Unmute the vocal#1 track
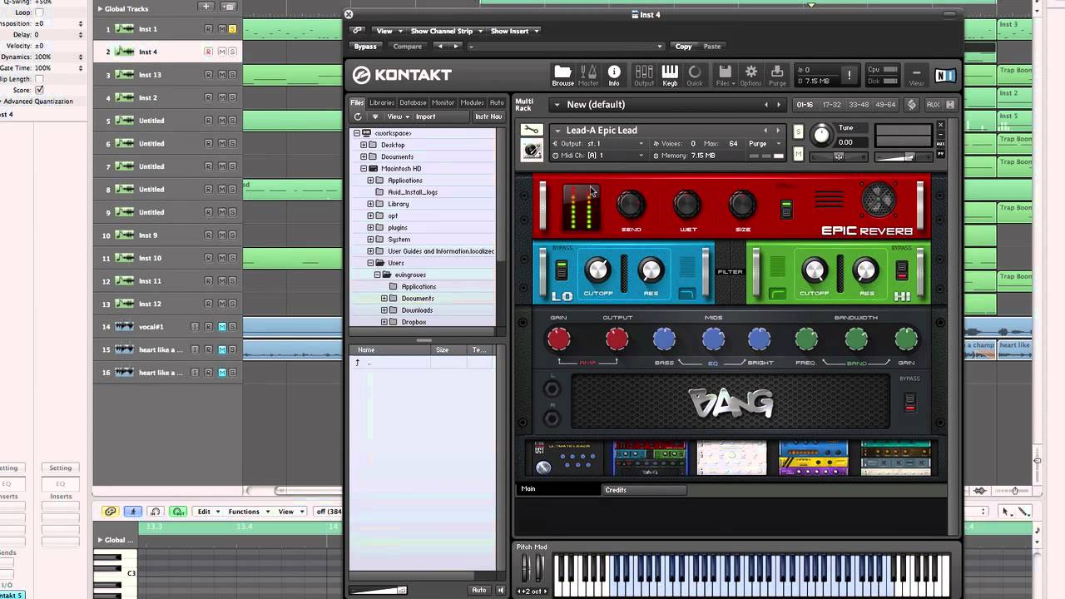The height and width of the screenshot is (599, 1065). pos(222,327)
